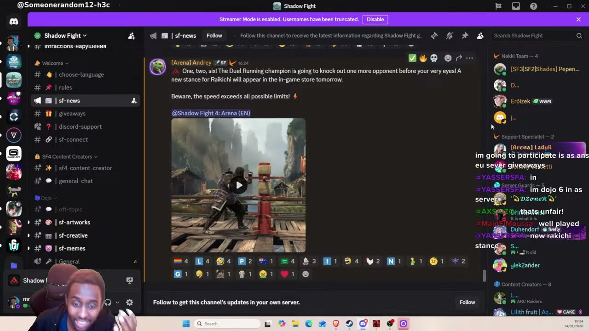Add fire emoji quick reaction

coord(423,58)
